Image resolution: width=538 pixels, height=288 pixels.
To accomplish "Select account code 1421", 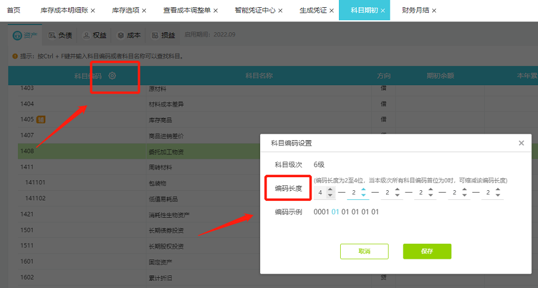I will pyautogui.click(x=27, y=214).
